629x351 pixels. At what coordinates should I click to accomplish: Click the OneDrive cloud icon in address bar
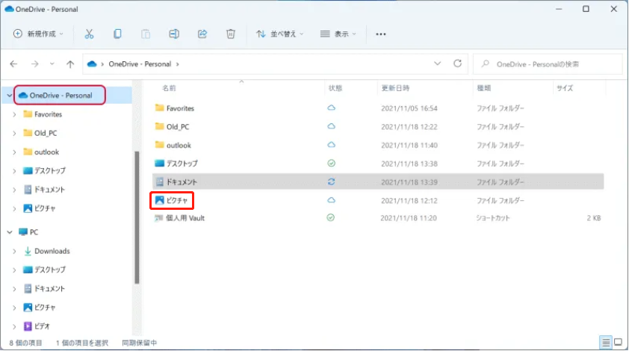[92, 63]
